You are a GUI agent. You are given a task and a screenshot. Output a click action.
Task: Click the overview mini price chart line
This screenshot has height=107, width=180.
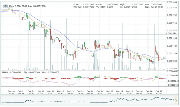(x=88, y=100)
